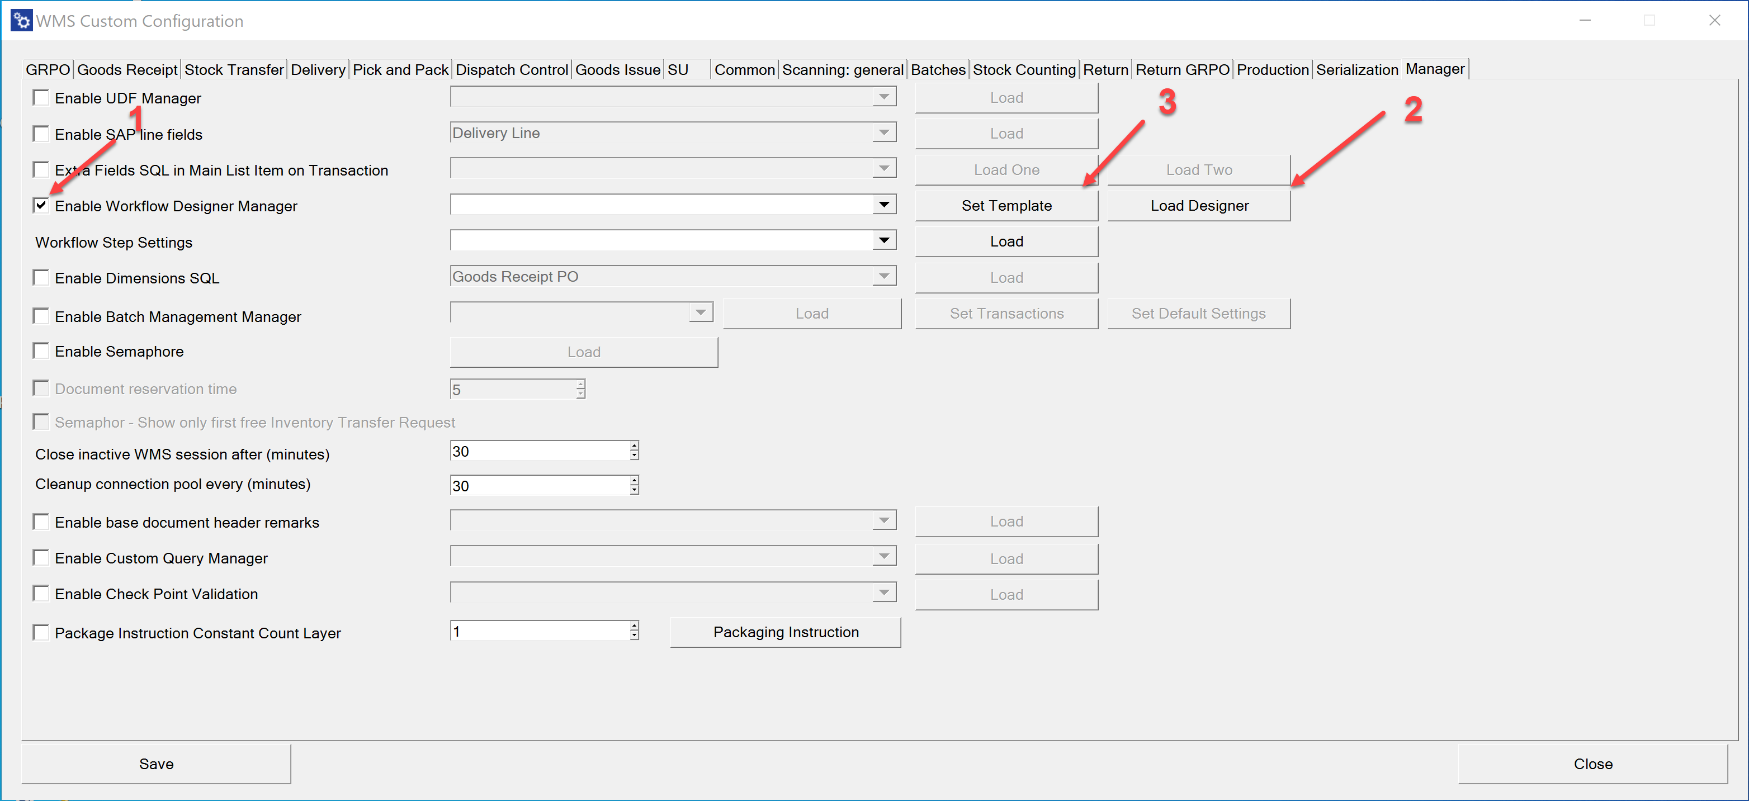Decrement the Cleanup connection pool minutes
Screen dimensions: 1749x801
pos(634,490)
